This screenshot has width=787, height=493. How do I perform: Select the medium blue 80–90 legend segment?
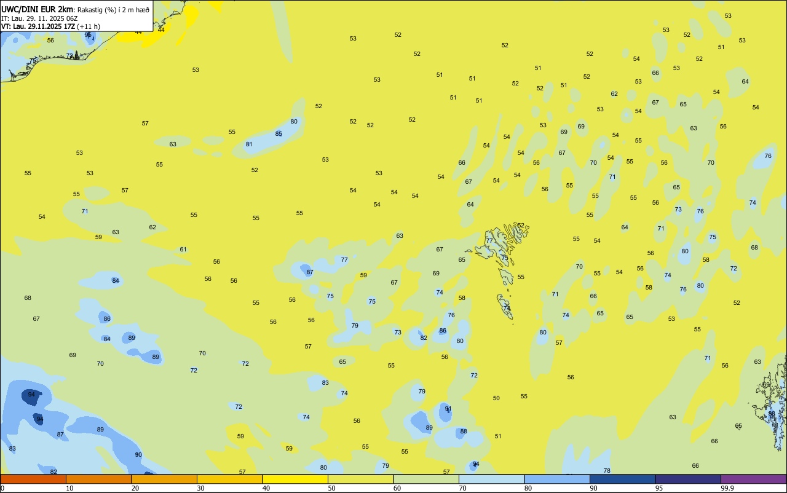pyautogui.click(x=557, y=479)
